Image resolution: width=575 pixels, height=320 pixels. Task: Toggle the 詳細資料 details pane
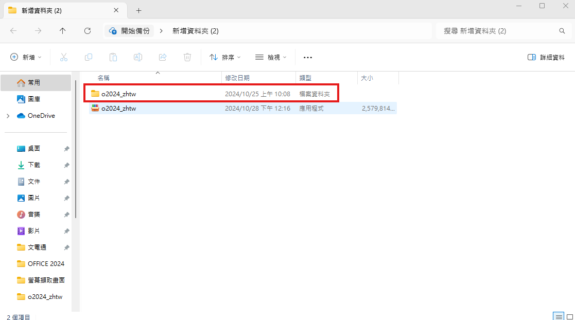coord(546,57)
